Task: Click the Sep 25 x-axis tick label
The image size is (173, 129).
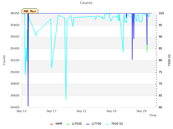Action: (x=111, y=111)
